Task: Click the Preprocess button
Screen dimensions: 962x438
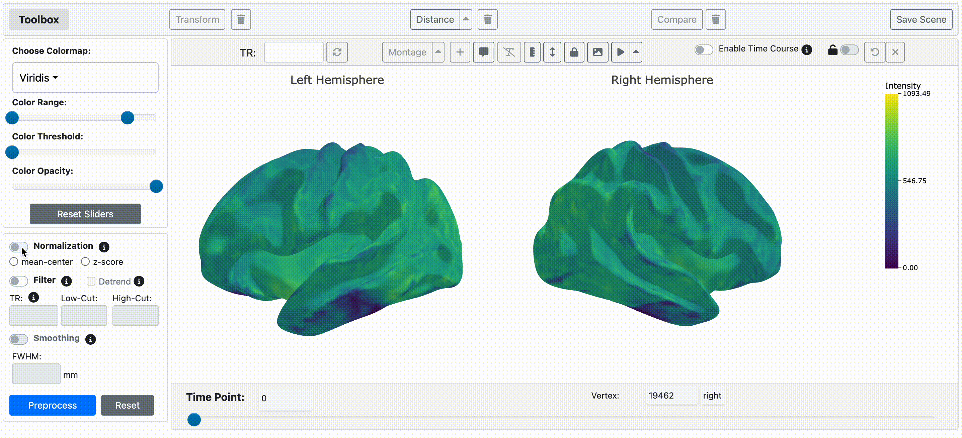Action: point(52,405)
